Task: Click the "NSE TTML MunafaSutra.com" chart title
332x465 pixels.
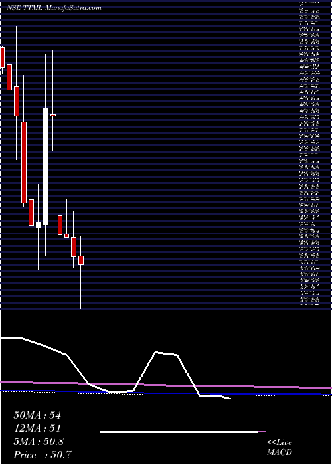Action: point(54,8)
